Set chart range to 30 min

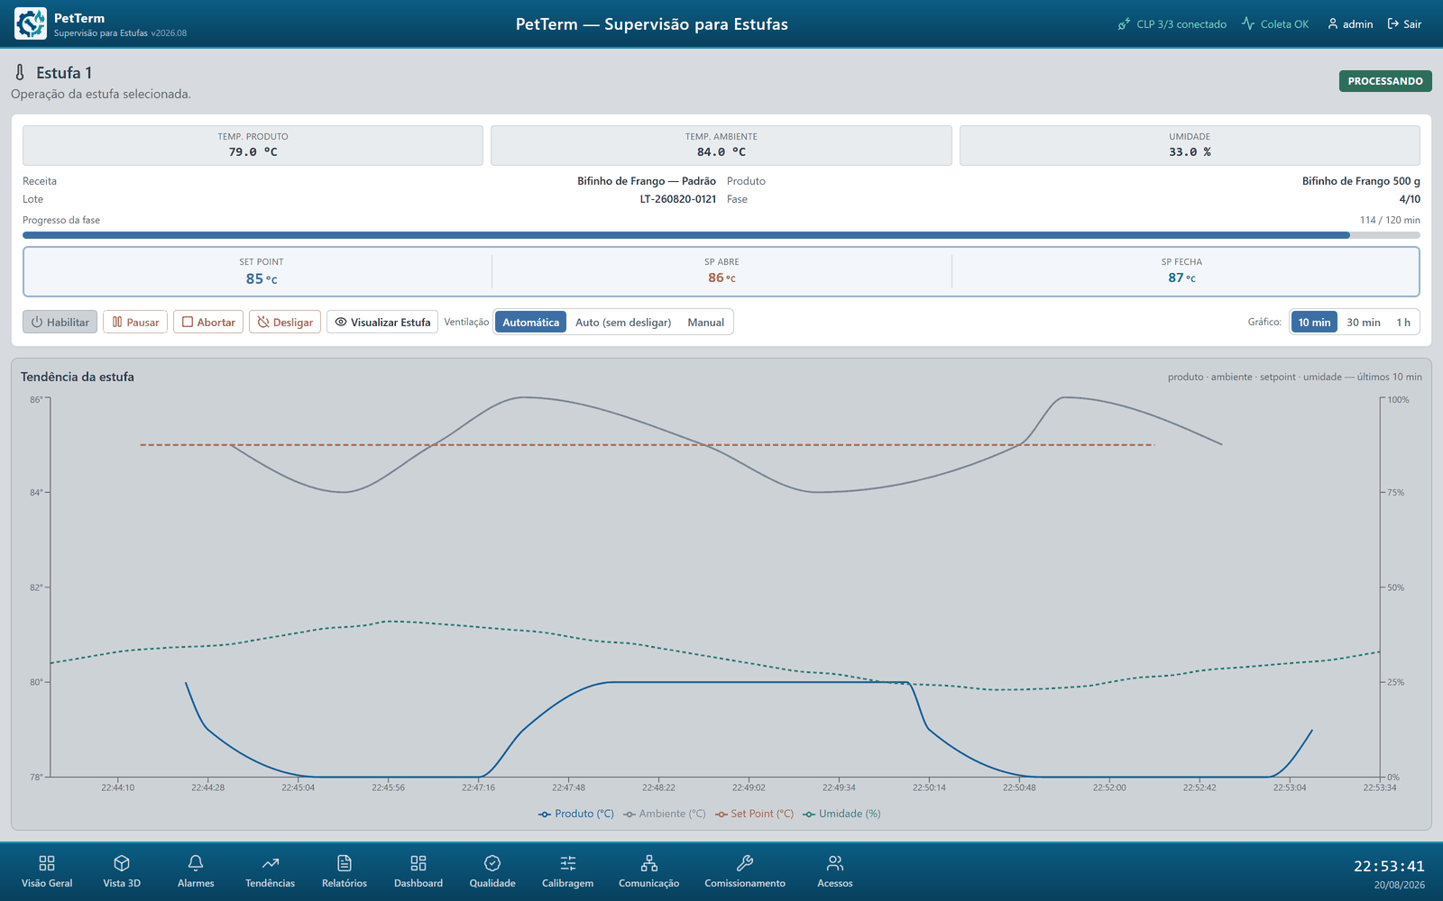[1364, 323]
